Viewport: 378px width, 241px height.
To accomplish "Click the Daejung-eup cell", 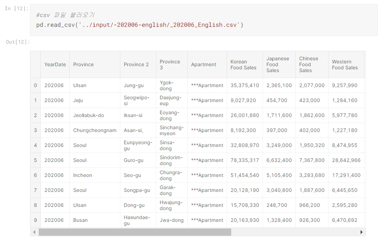I will [172, 100].
